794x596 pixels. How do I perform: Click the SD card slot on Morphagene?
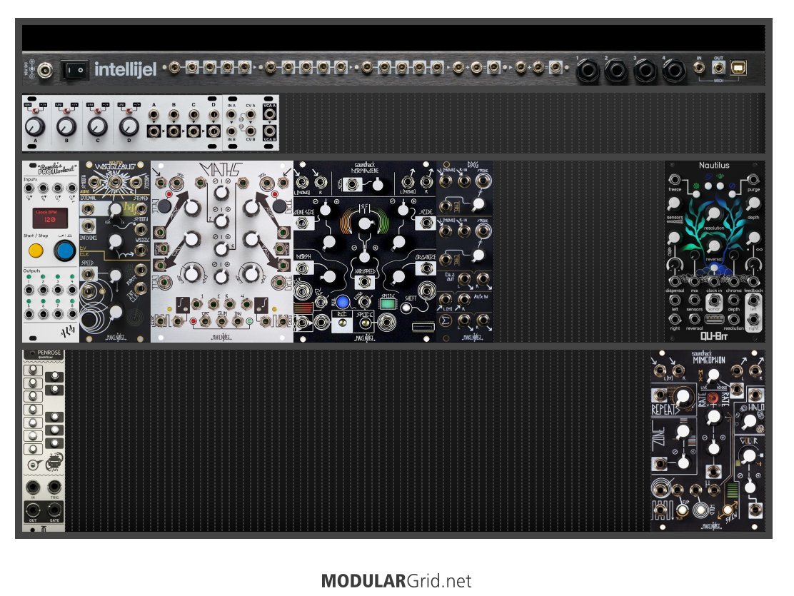[x=423, y=327]
